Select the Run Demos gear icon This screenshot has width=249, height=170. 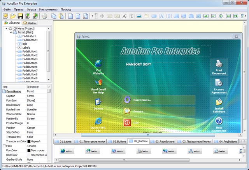pyautogui.click(x=127, y=100)
